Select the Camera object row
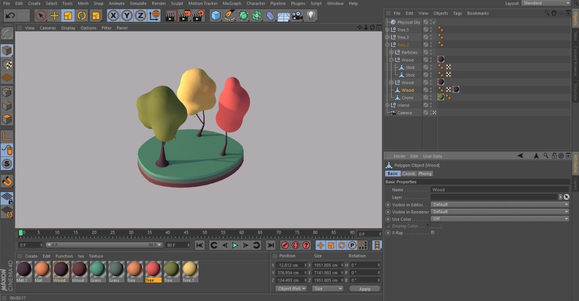 click(x=404, y=113)
